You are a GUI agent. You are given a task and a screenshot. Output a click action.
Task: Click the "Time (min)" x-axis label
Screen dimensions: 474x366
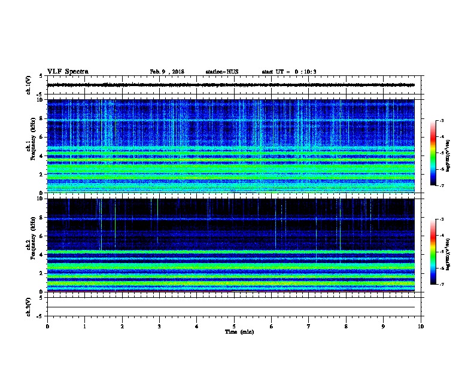(239, 332)
